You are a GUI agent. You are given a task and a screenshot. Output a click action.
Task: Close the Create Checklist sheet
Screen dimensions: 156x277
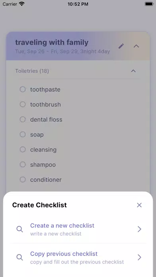(x=139, y=205)
